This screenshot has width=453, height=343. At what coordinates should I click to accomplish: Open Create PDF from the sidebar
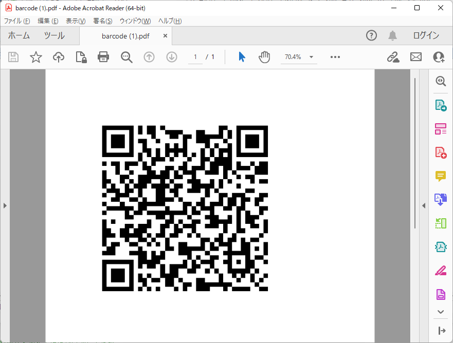click(441, 152)
